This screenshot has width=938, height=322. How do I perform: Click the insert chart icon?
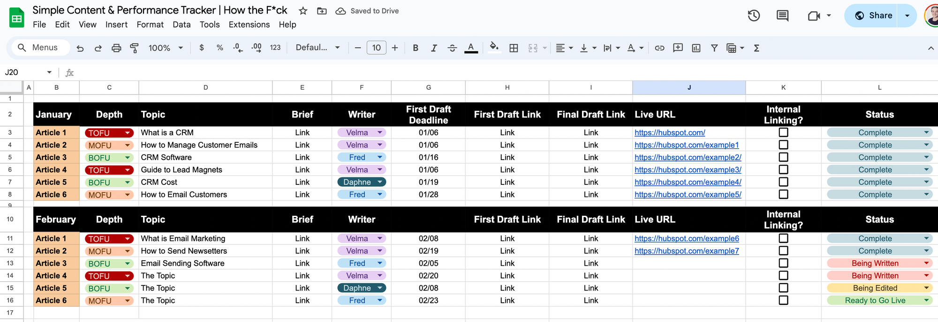(696, 48)
